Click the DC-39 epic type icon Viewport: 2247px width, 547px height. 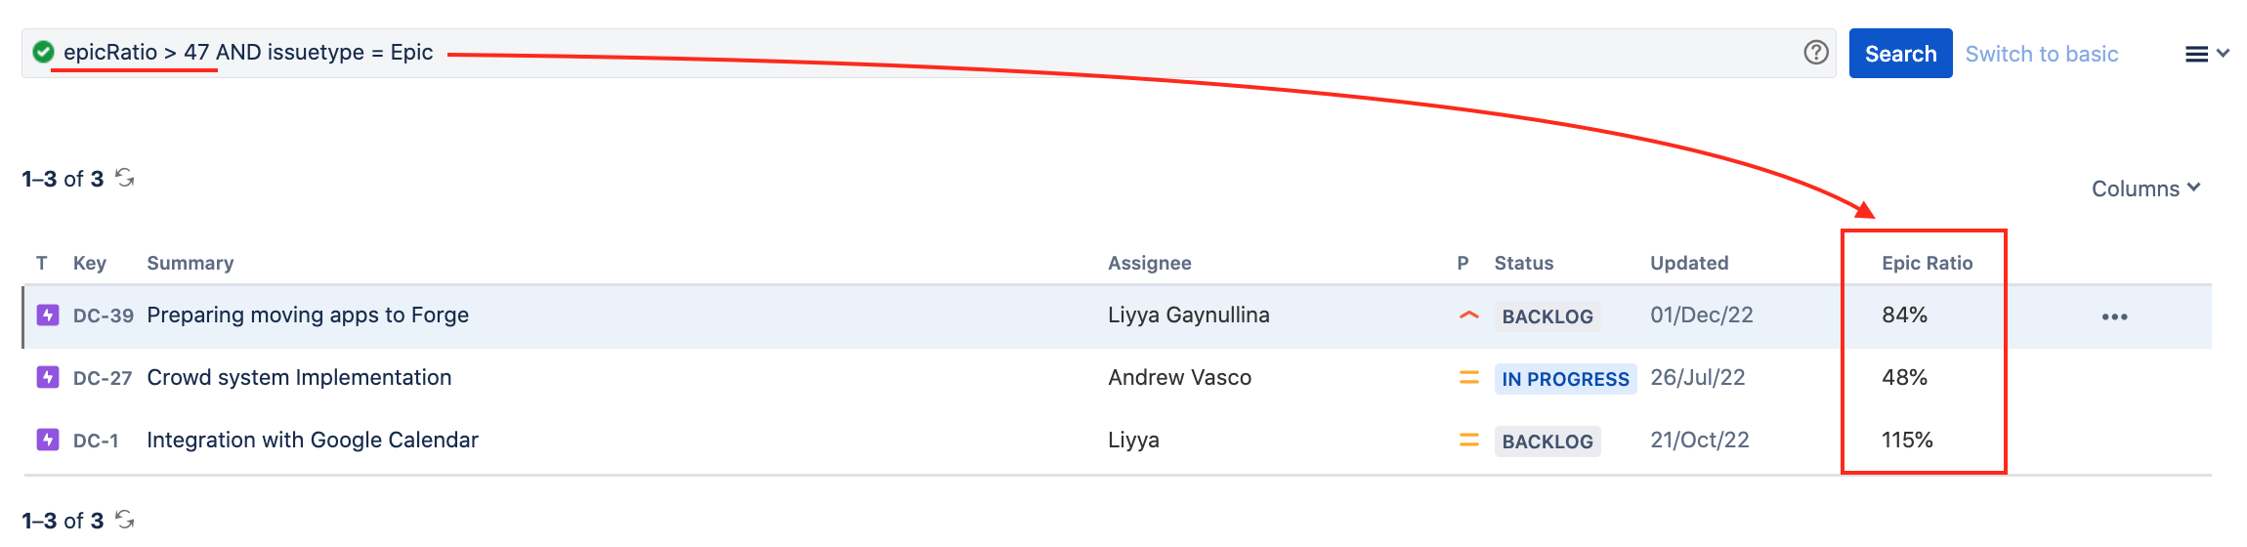(x=47, y=316)
